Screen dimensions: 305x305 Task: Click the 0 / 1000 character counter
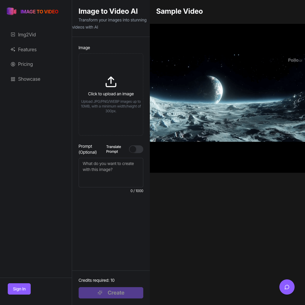tap(137, 191)
